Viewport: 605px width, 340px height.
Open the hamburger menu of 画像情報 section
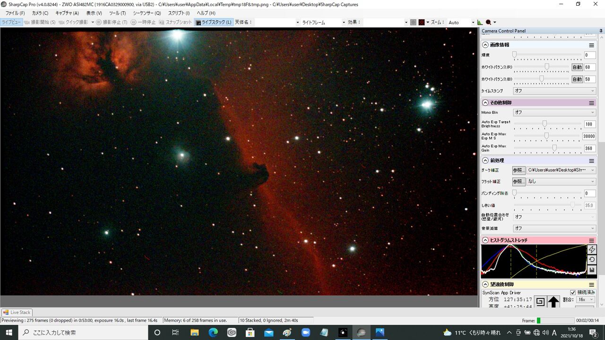click(x=591, y=45)
